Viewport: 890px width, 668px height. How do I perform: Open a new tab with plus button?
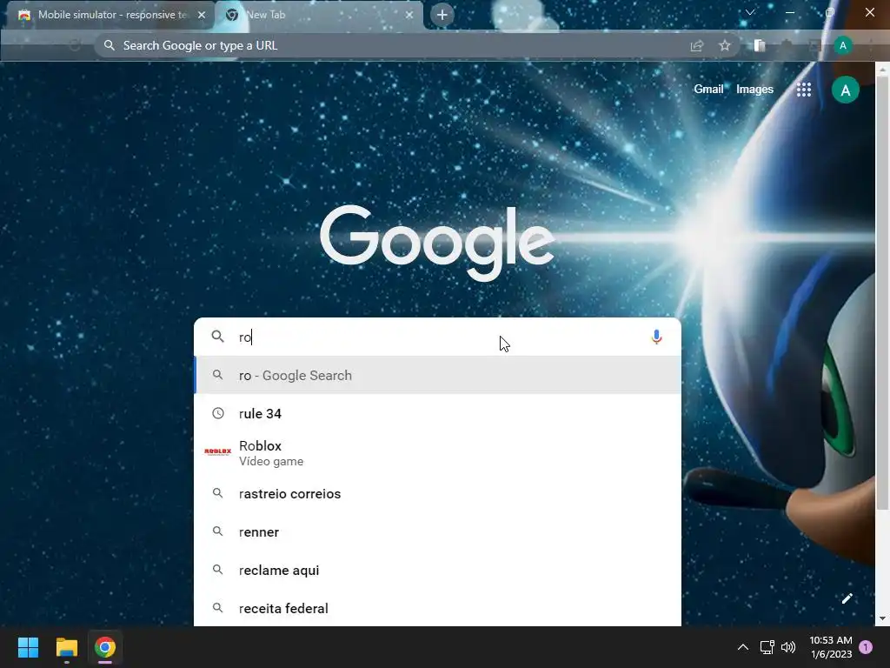pyautogui.click(x=442, y=15)
